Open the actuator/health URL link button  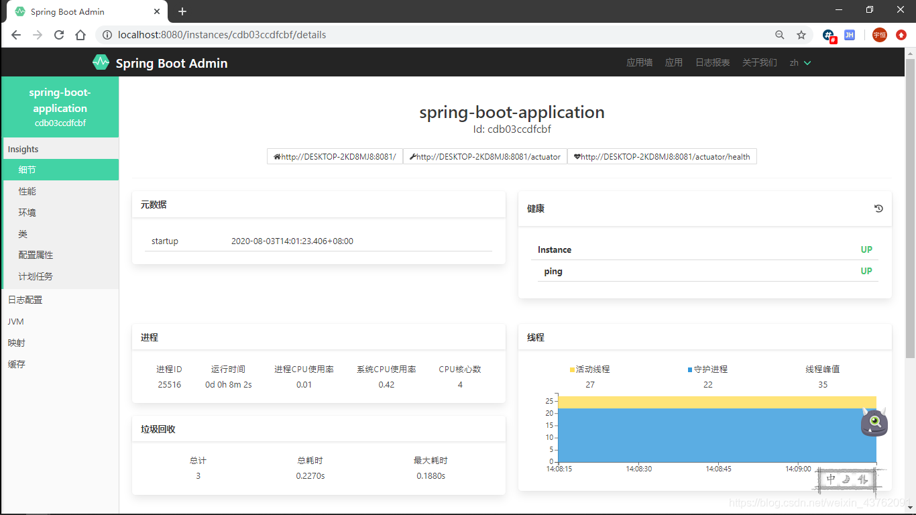pyautogui.click(x=662, y=156)
